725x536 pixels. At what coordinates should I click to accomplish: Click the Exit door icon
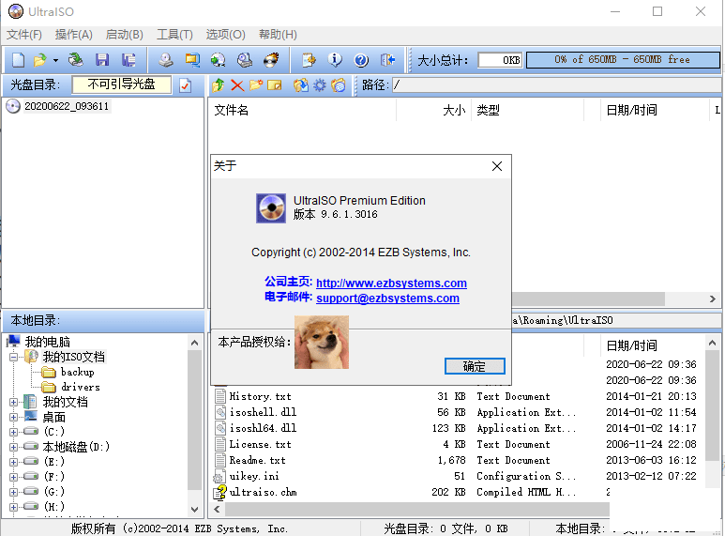pyautogui.click(x=387, y=60)
